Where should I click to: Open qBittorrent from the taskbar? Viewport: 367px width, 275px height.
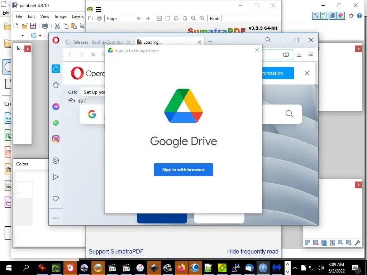263,267
